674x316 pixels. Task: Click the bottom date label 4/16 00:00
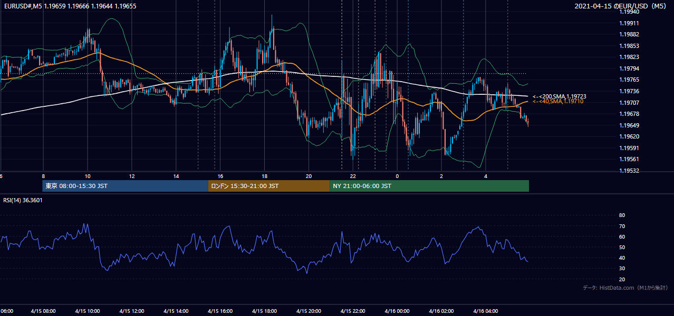397,311
